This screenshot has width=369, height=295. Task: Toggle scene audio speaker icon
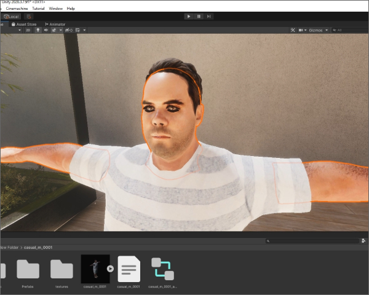[x=46, y=30]
